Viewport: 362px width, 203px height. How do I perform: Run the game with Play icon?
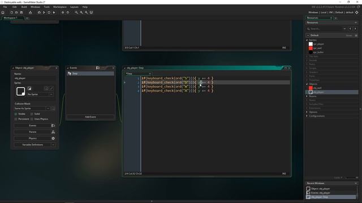[44, 12]
